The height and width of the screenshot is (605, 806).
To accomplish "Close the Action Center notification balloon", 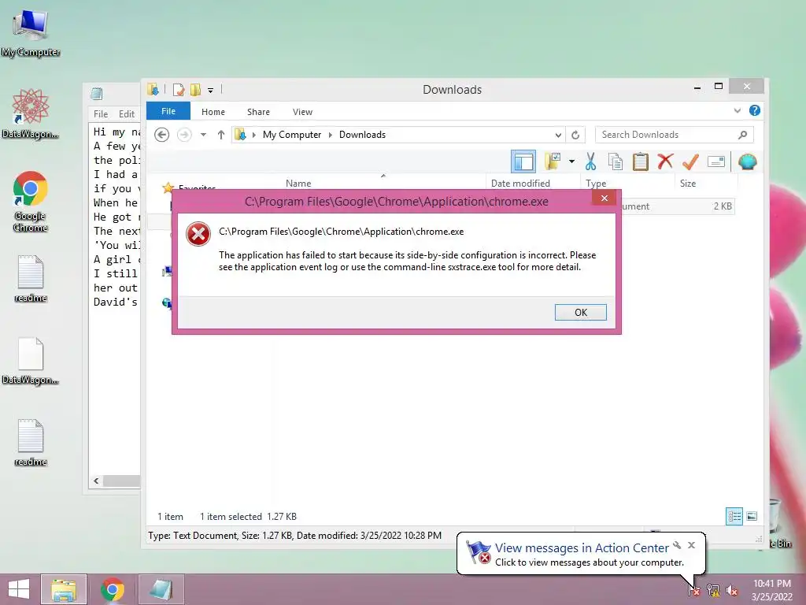I will 691,545.
